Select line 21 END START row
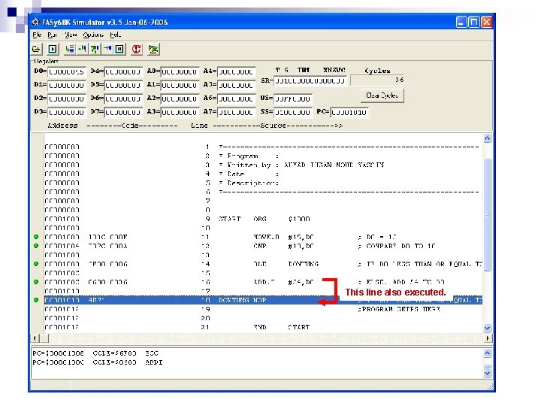 click(263, 326)
